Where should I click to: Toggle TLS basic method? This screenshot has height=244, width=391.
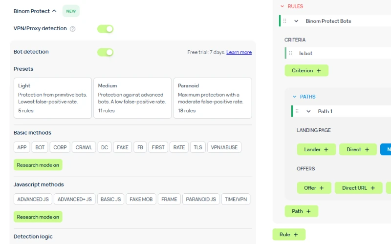(198, 147)
